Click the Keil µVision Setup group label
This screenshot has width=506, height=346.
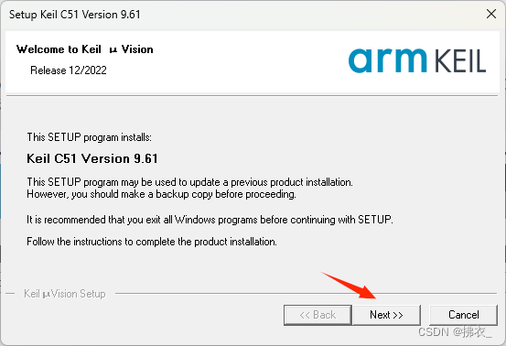(65, 294)
